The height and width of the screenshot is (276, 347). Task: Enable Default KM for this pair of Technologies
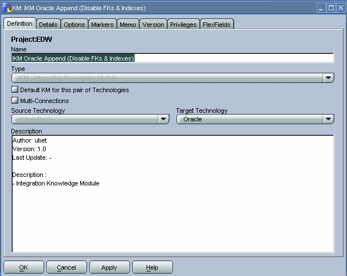pyautogui.click(x=15, y=90)
